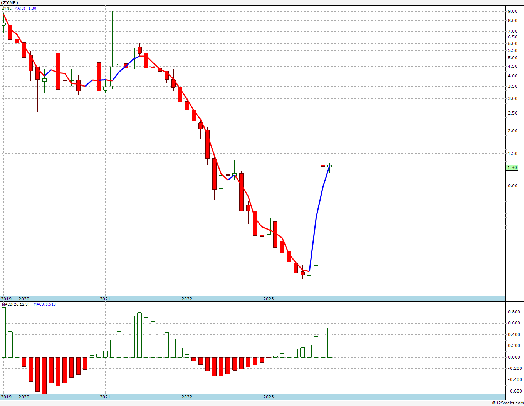Select 2022 on the MACD panel time axis
This screenshot has height=406, width=524.
coord(187,397)
